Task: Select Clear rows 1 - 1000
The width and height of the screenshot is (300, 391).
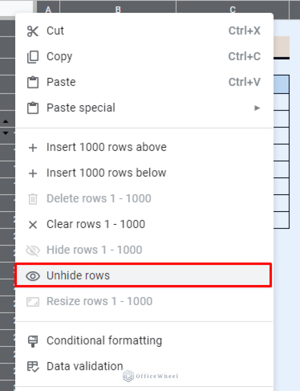Action: pos(95,224)
